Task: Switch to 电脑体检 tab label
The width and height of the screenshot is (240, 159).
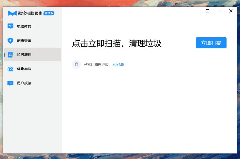Action: point(24,26)
